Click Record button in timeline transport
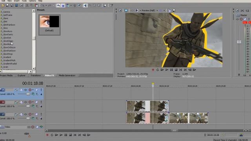This screenshot has width=251, height=141. coord(47,135)
